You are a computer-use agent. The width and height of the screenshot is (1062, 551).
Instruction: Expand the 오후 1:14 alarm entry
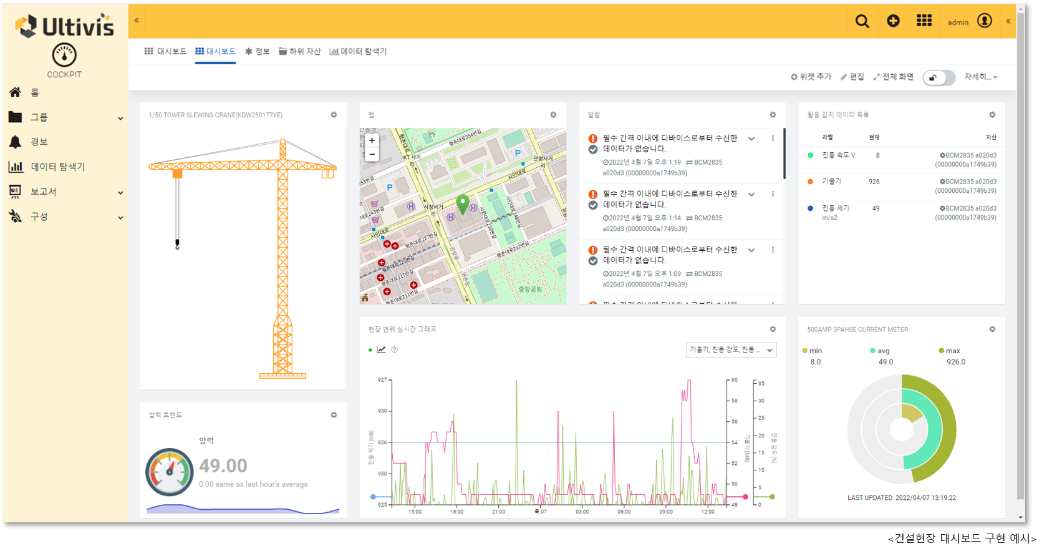751,194
